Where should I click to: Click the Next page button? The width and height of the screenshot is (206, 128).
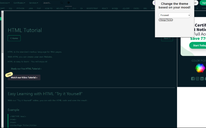(x=167, y=38)
